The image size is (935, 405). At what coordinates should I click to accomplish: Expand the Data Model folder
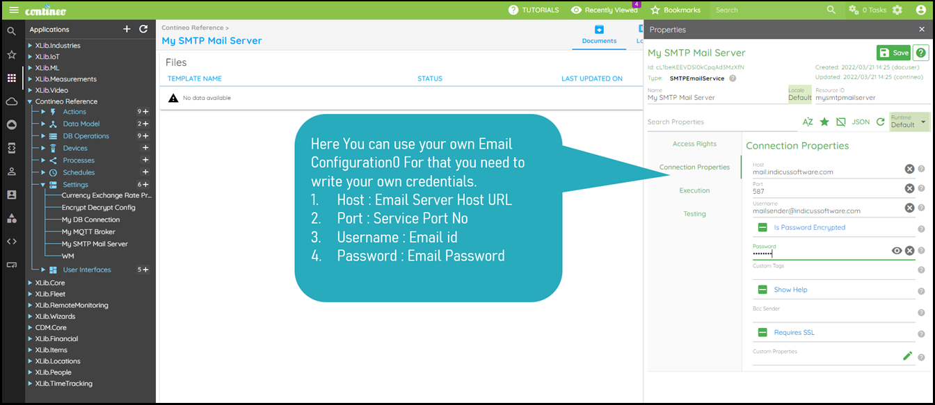pyautogui.click(x=43, y=124)
